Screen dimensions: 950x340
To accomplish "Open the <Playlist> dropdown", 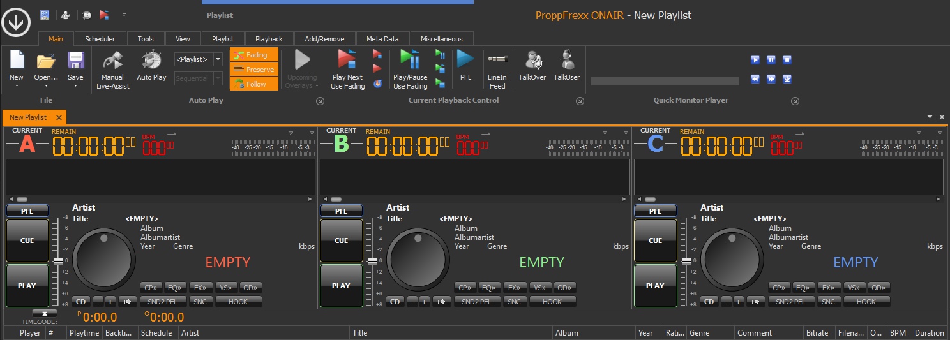I will [x=218, y=59].
